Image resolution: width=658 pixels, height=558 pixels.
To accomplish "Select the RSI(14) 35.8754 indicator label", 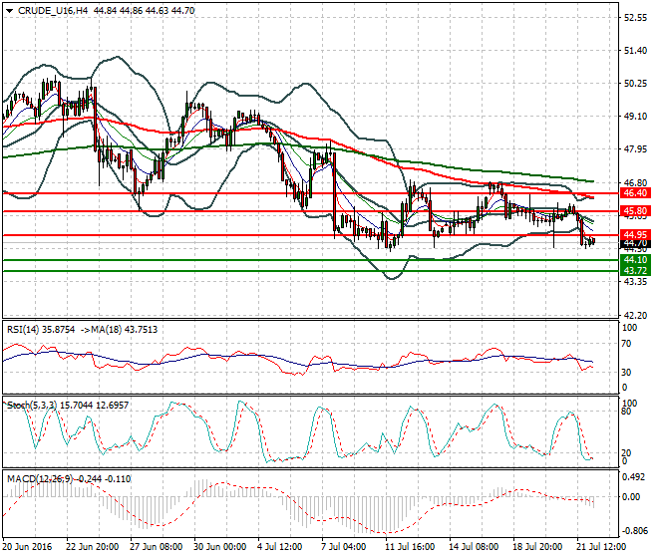I will [41, 330].
